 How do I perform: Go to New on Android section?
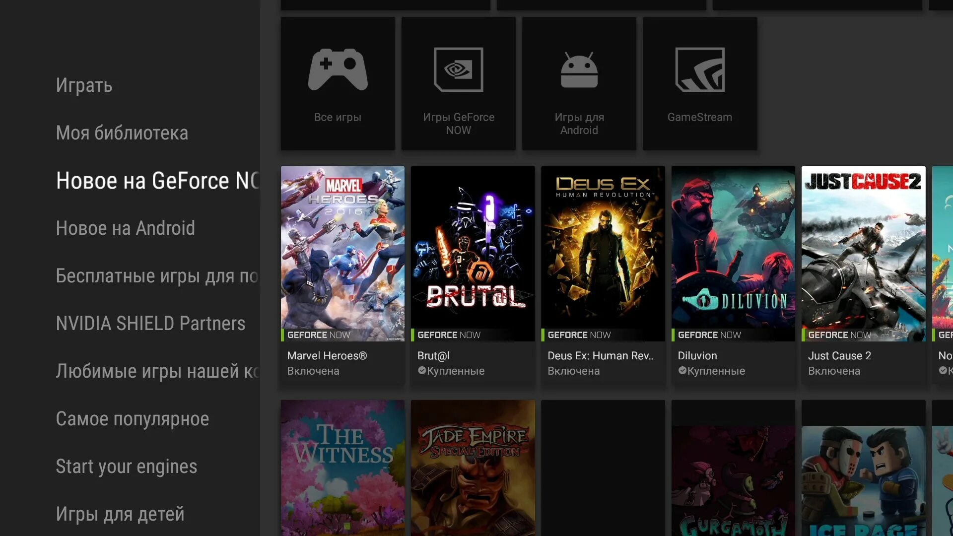pos(125,228)
